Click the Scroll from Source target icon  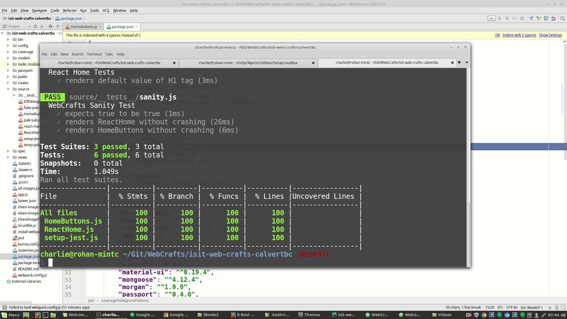tap(35, 27)
